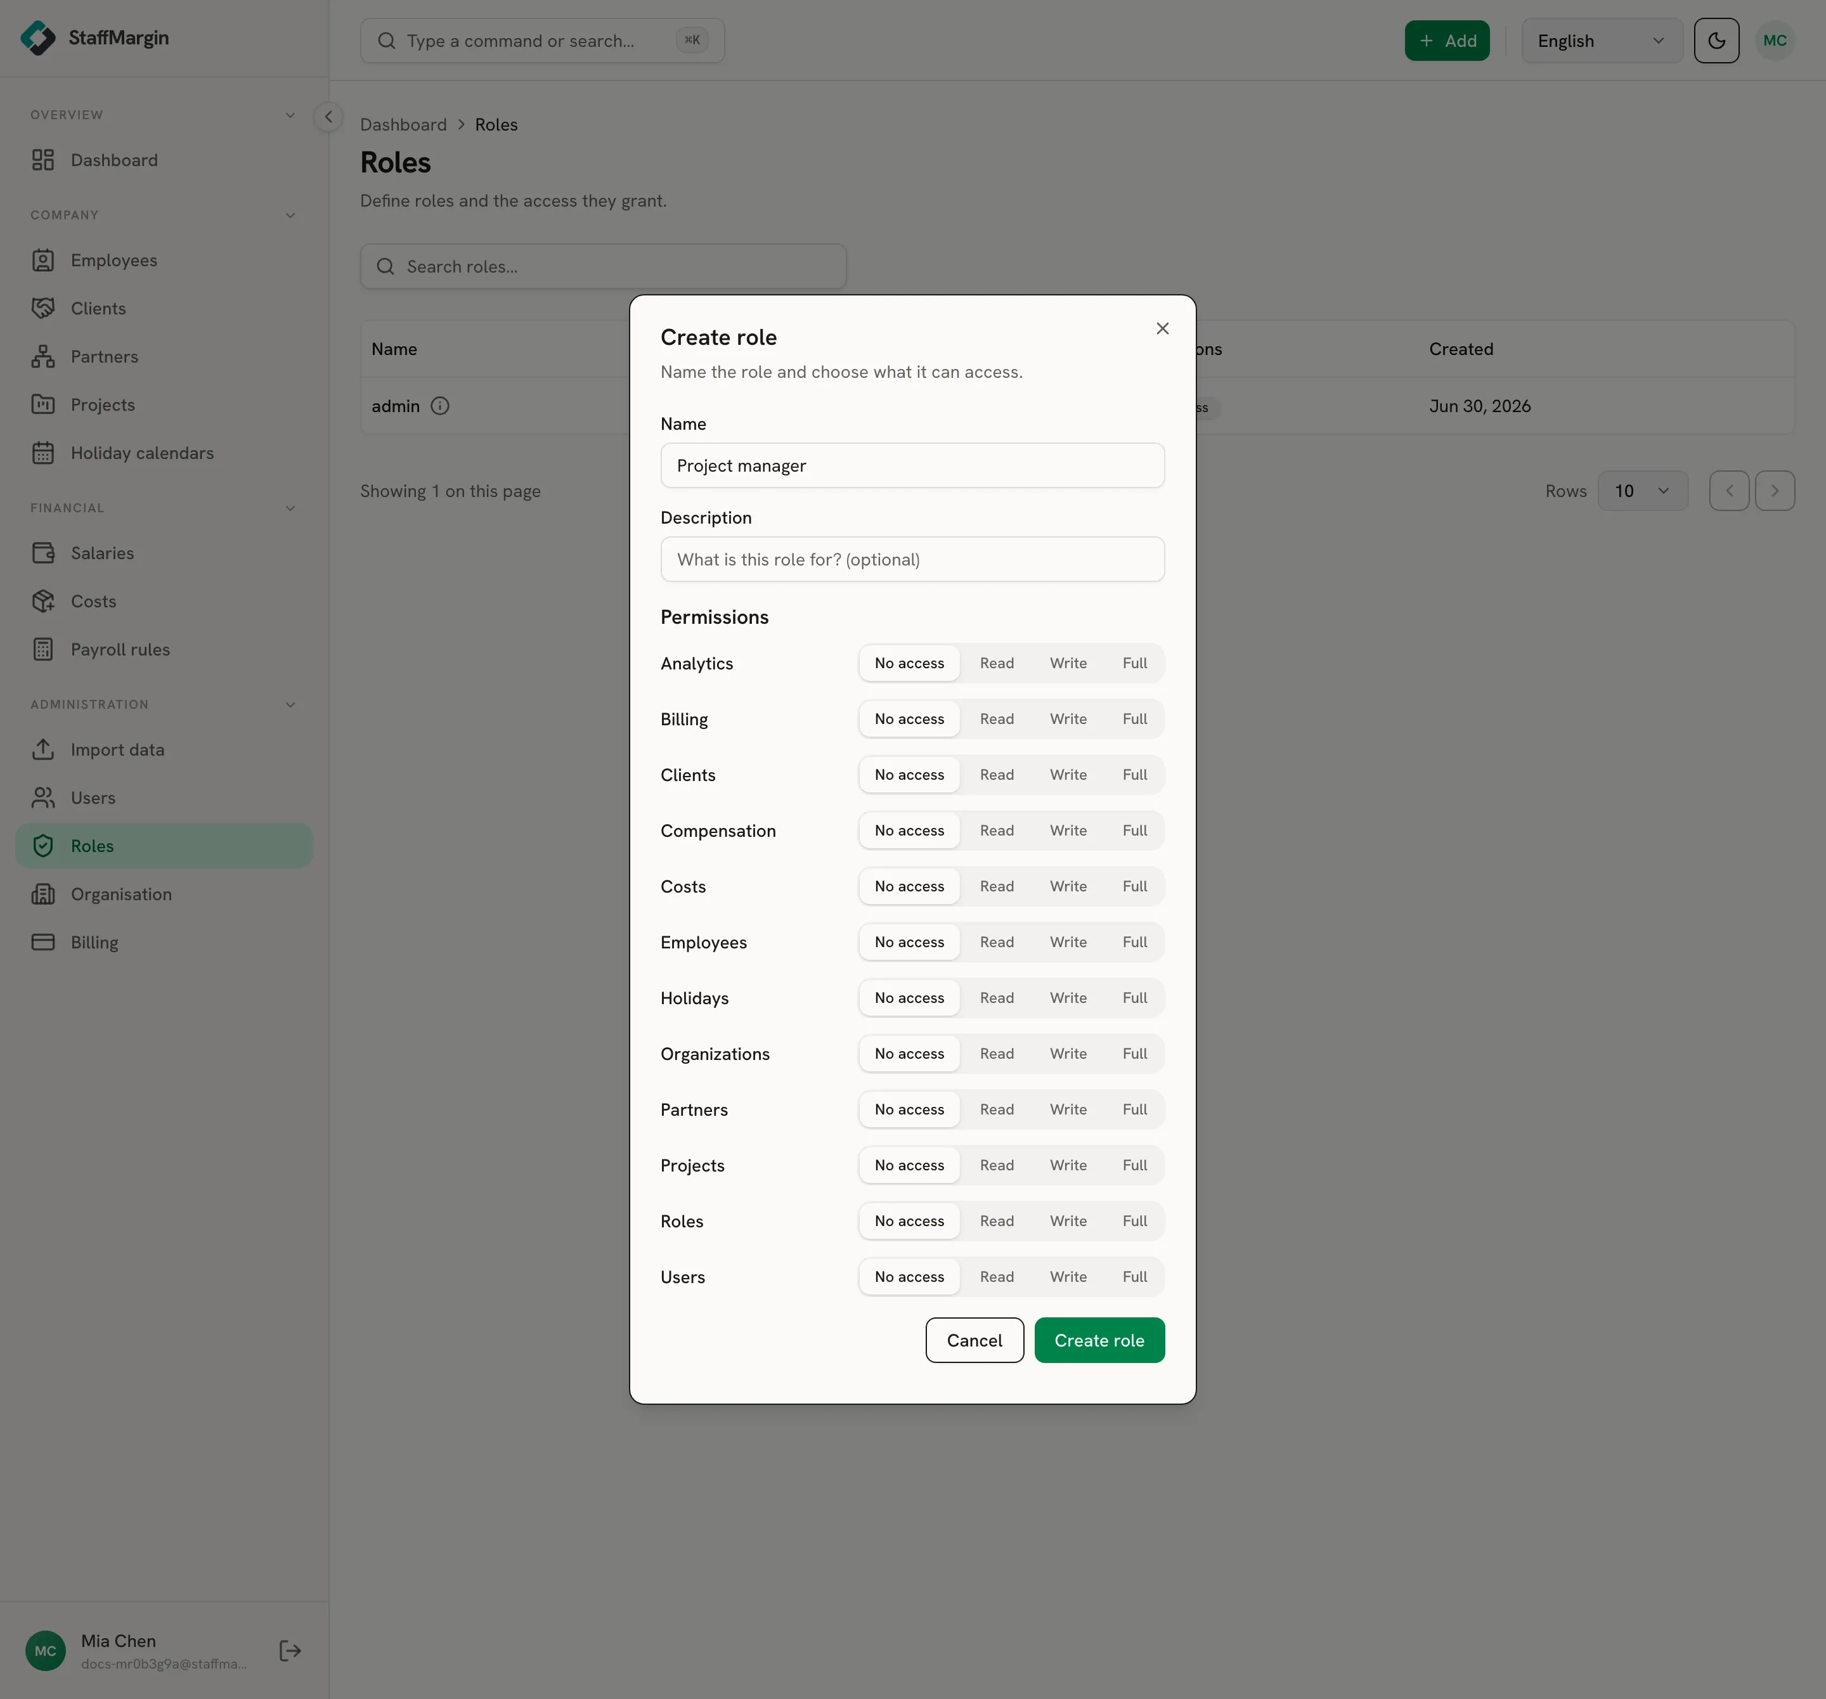Set Projects permission to Full
This screenshot has width=1826, height=1699.
click(1134, 1165)
